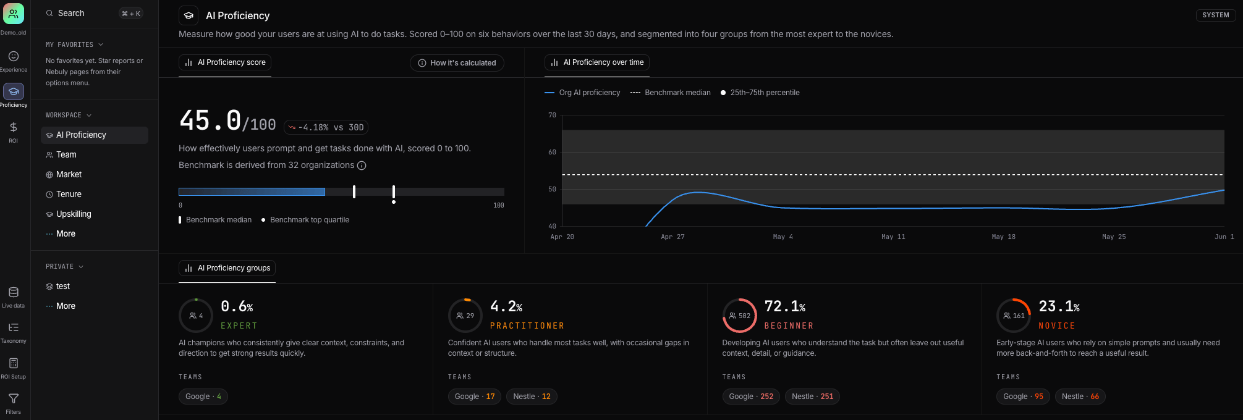Open the ROI dollar icon
The width and height of the screenshot is (1243, 420).
click(x=14, y=127)
